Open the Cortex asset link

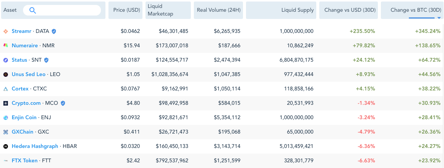tap(20, 89)
